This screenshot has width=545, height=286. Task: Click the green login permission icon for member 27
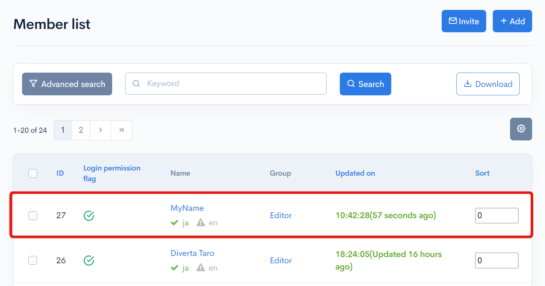click(89, 216)
